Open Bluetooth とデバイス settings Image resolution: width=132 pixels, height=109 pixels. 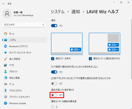coord(24,46)
